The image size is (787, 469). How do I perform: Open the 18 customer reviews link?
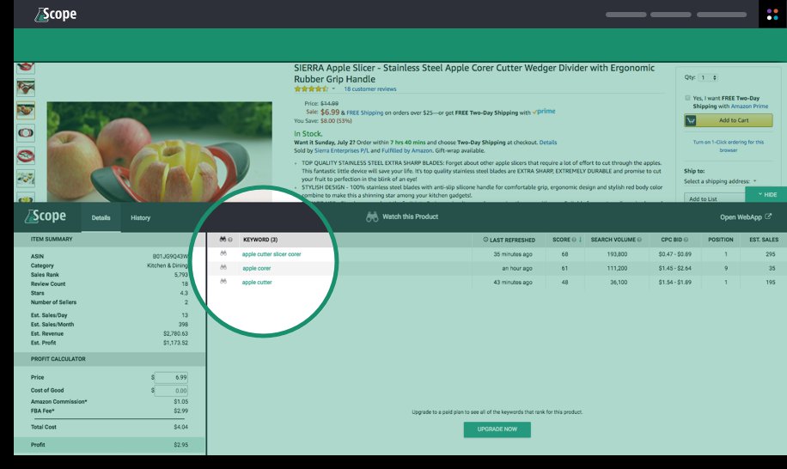tap(370, 88)
